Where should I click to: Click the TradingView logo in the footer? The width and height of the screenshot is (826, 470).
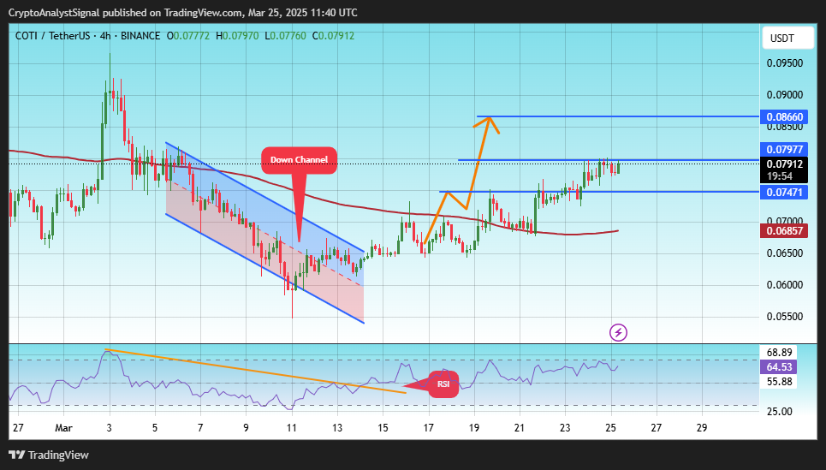tap(49, 455)
